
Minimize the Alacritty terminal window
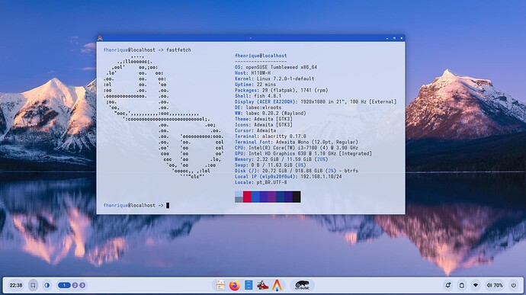pos(387,38)
